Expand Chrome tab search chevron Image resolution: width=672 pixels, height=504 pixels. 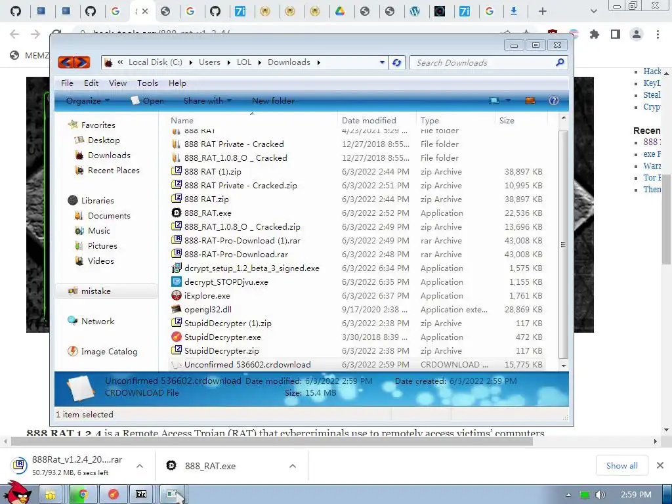point(593,11)
